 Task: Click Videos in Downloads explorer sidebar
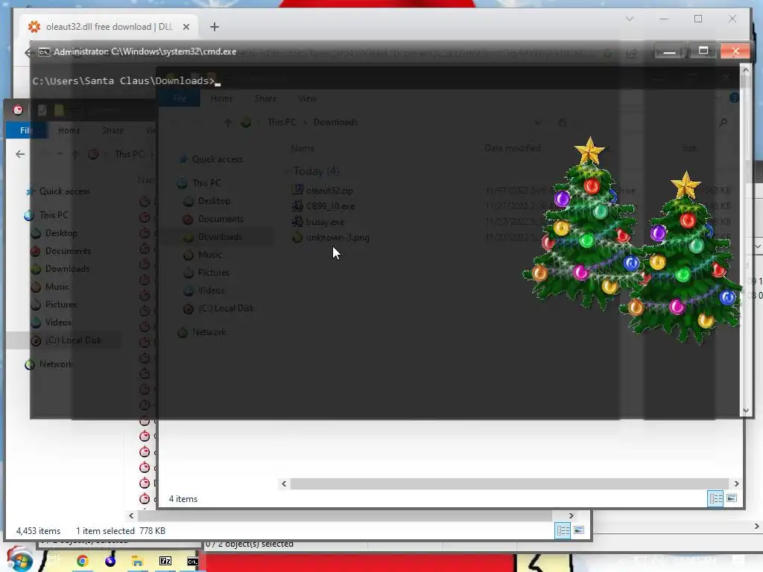point(211,291)
